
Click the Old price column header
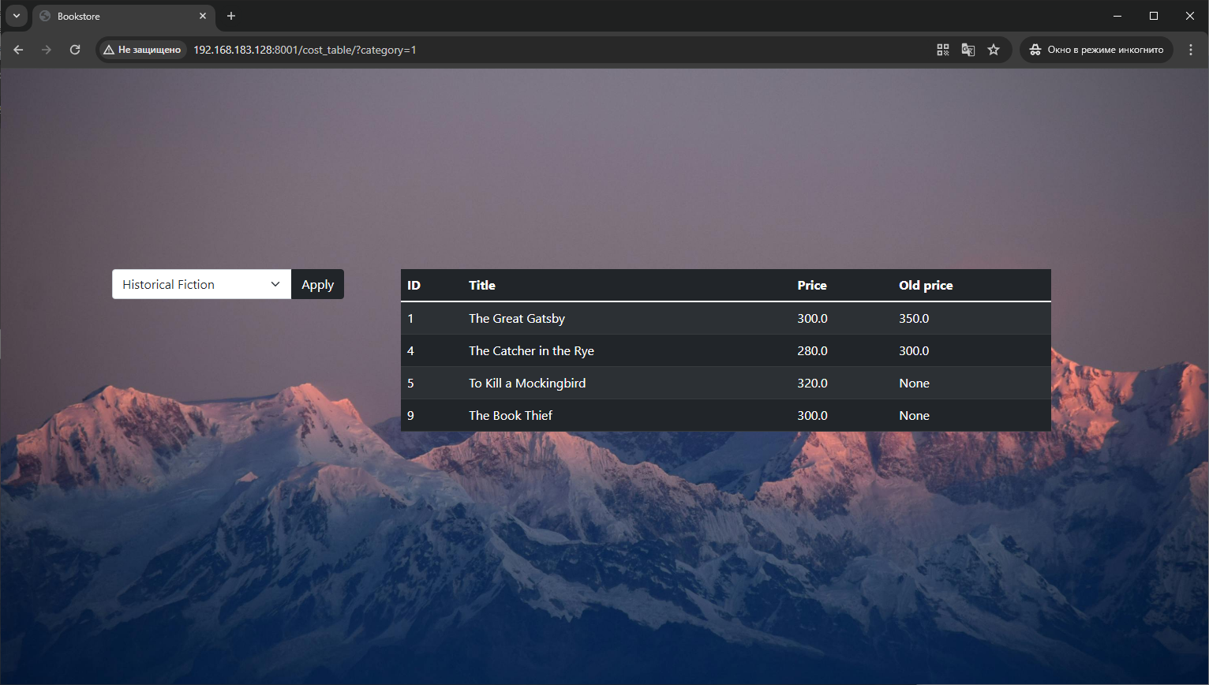click(926, 286)
